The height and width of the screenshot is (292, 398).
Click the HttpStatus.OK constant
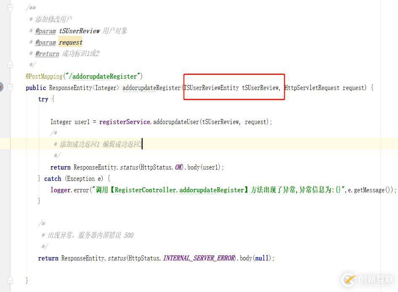pyautogui.click(x=179, y=167)
